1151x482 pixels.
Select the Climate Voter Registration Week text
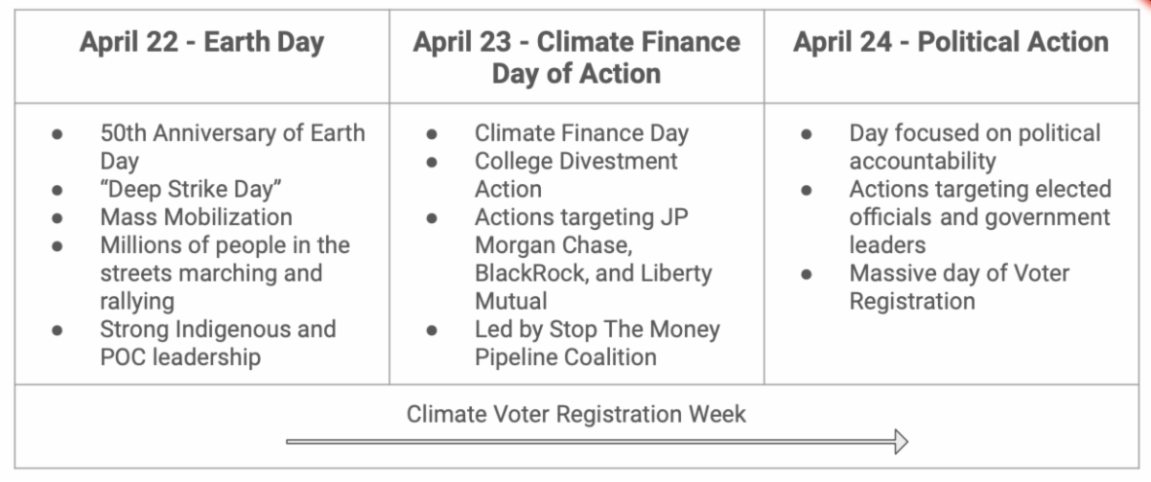pos(576,414)
